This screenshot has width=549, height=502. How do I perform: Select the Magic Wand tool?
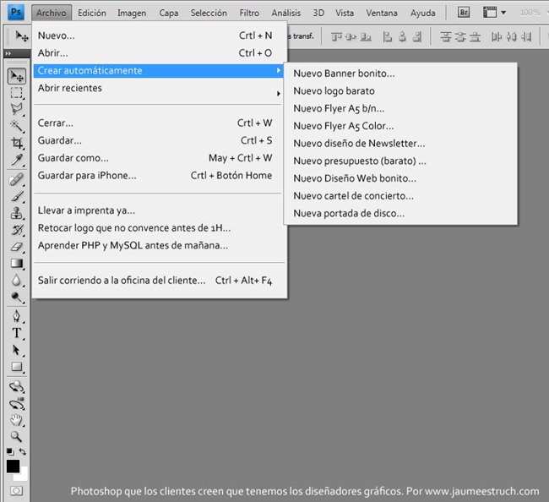[x=16, y=126]
